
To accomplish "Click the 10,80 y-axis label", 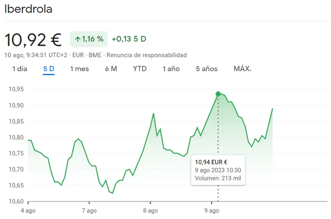I will pyautogui.click(x=16, y=138).
